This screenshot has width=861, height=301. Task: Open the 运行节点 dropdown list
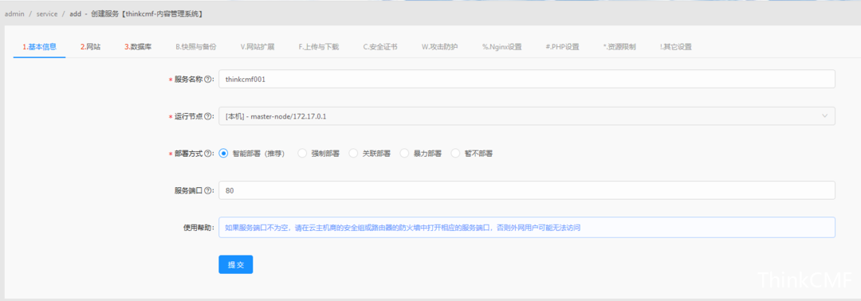pos(527,116)
